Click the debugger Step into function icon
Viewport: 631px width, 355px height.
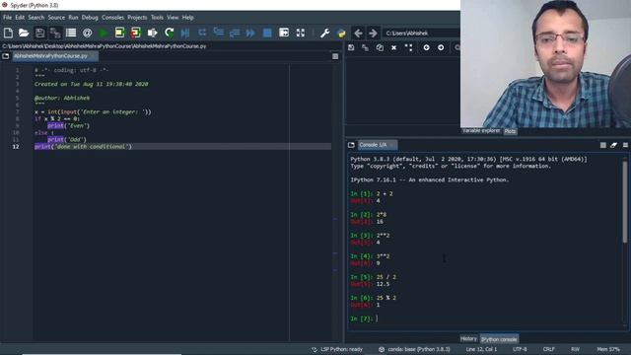point(219,33)
